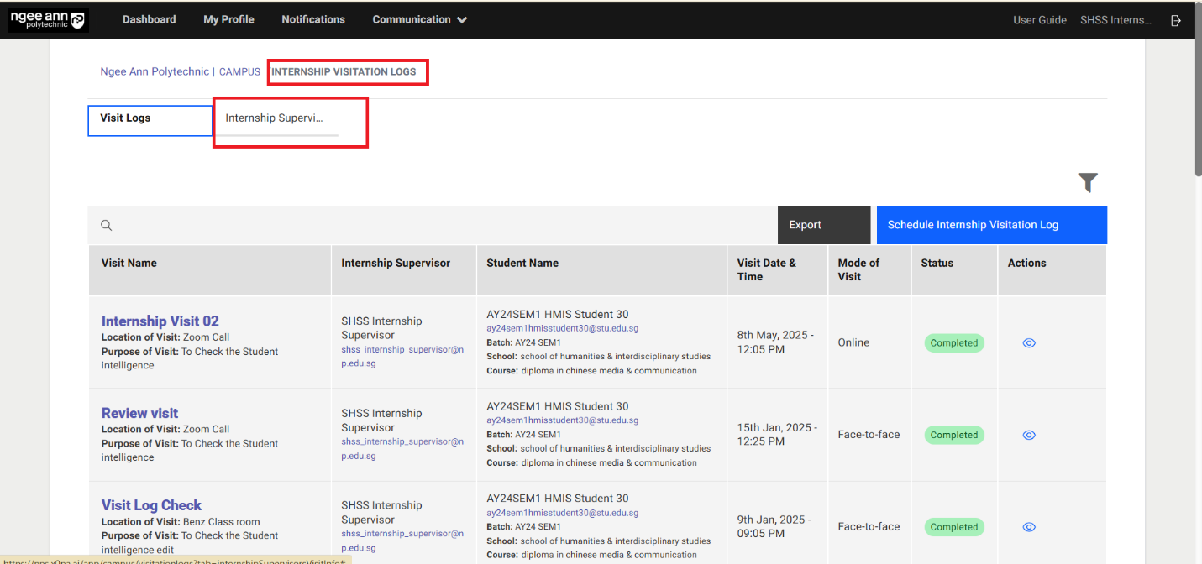
Task: Click the logout icon in top bar
Action: (1176, 20)
